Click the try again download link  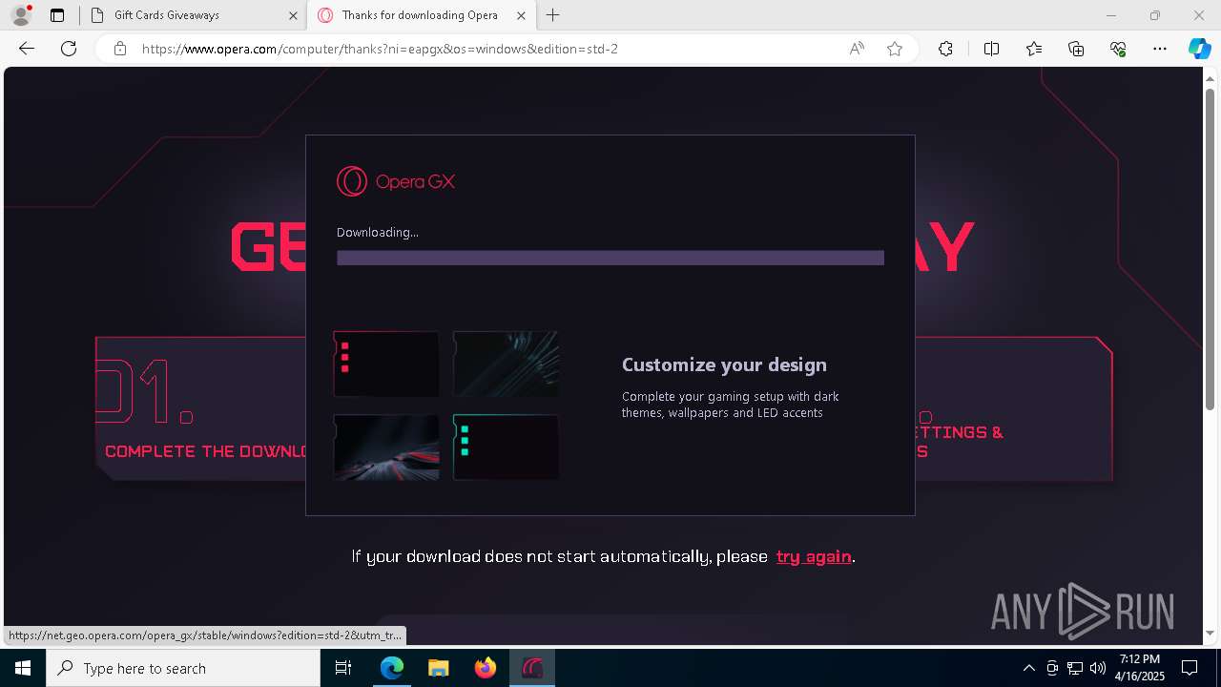click(814, 556)
